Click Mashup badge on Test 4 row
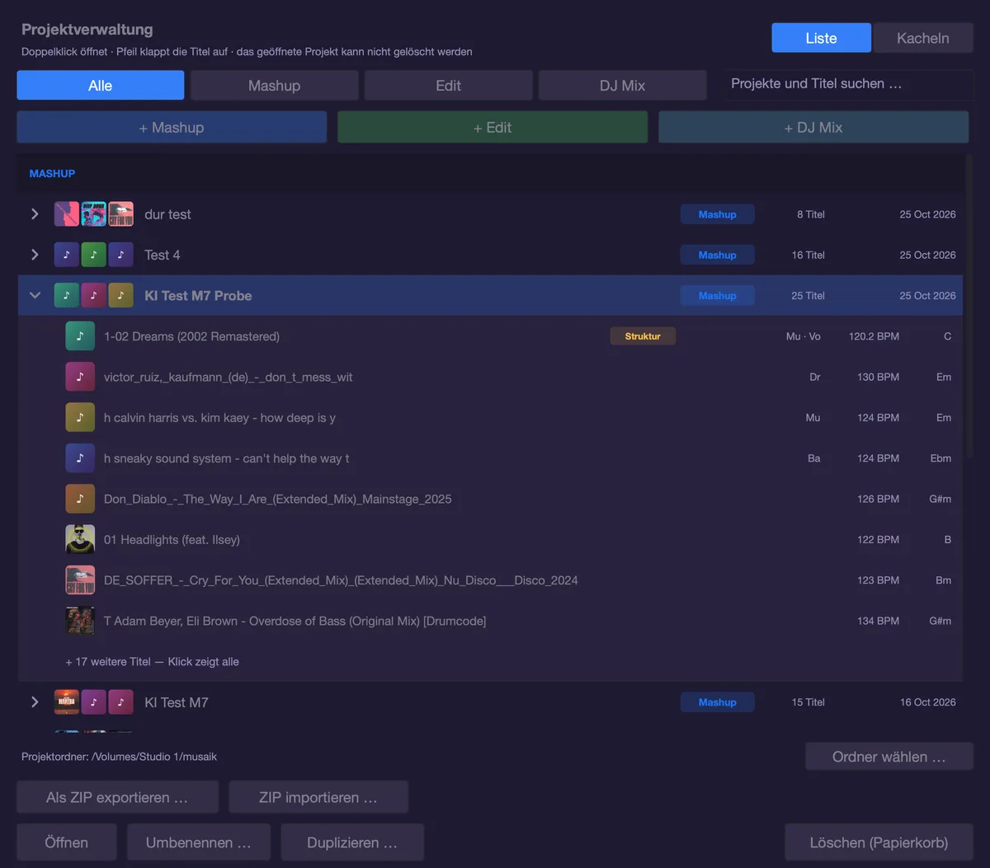The width and height of the screenshot is (990, 868). (x=717, y=255)
